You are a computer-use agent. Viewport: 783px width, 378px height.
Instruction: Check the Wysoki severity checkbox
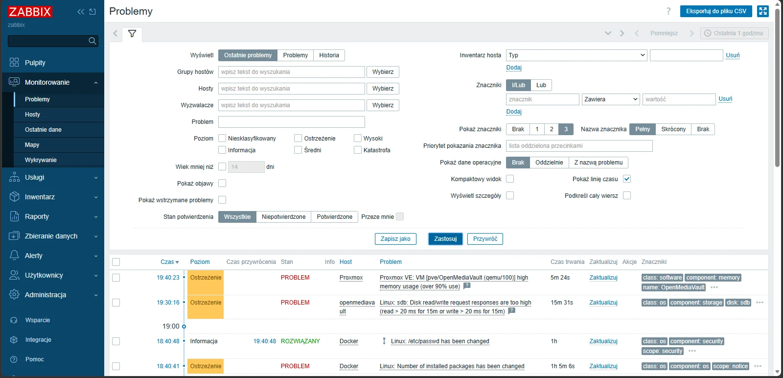pyautogui.click(x=358, y=139)
